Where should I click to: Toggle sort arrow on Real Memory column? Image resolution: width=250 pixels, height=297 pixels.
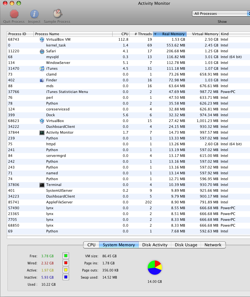(155, 34)
